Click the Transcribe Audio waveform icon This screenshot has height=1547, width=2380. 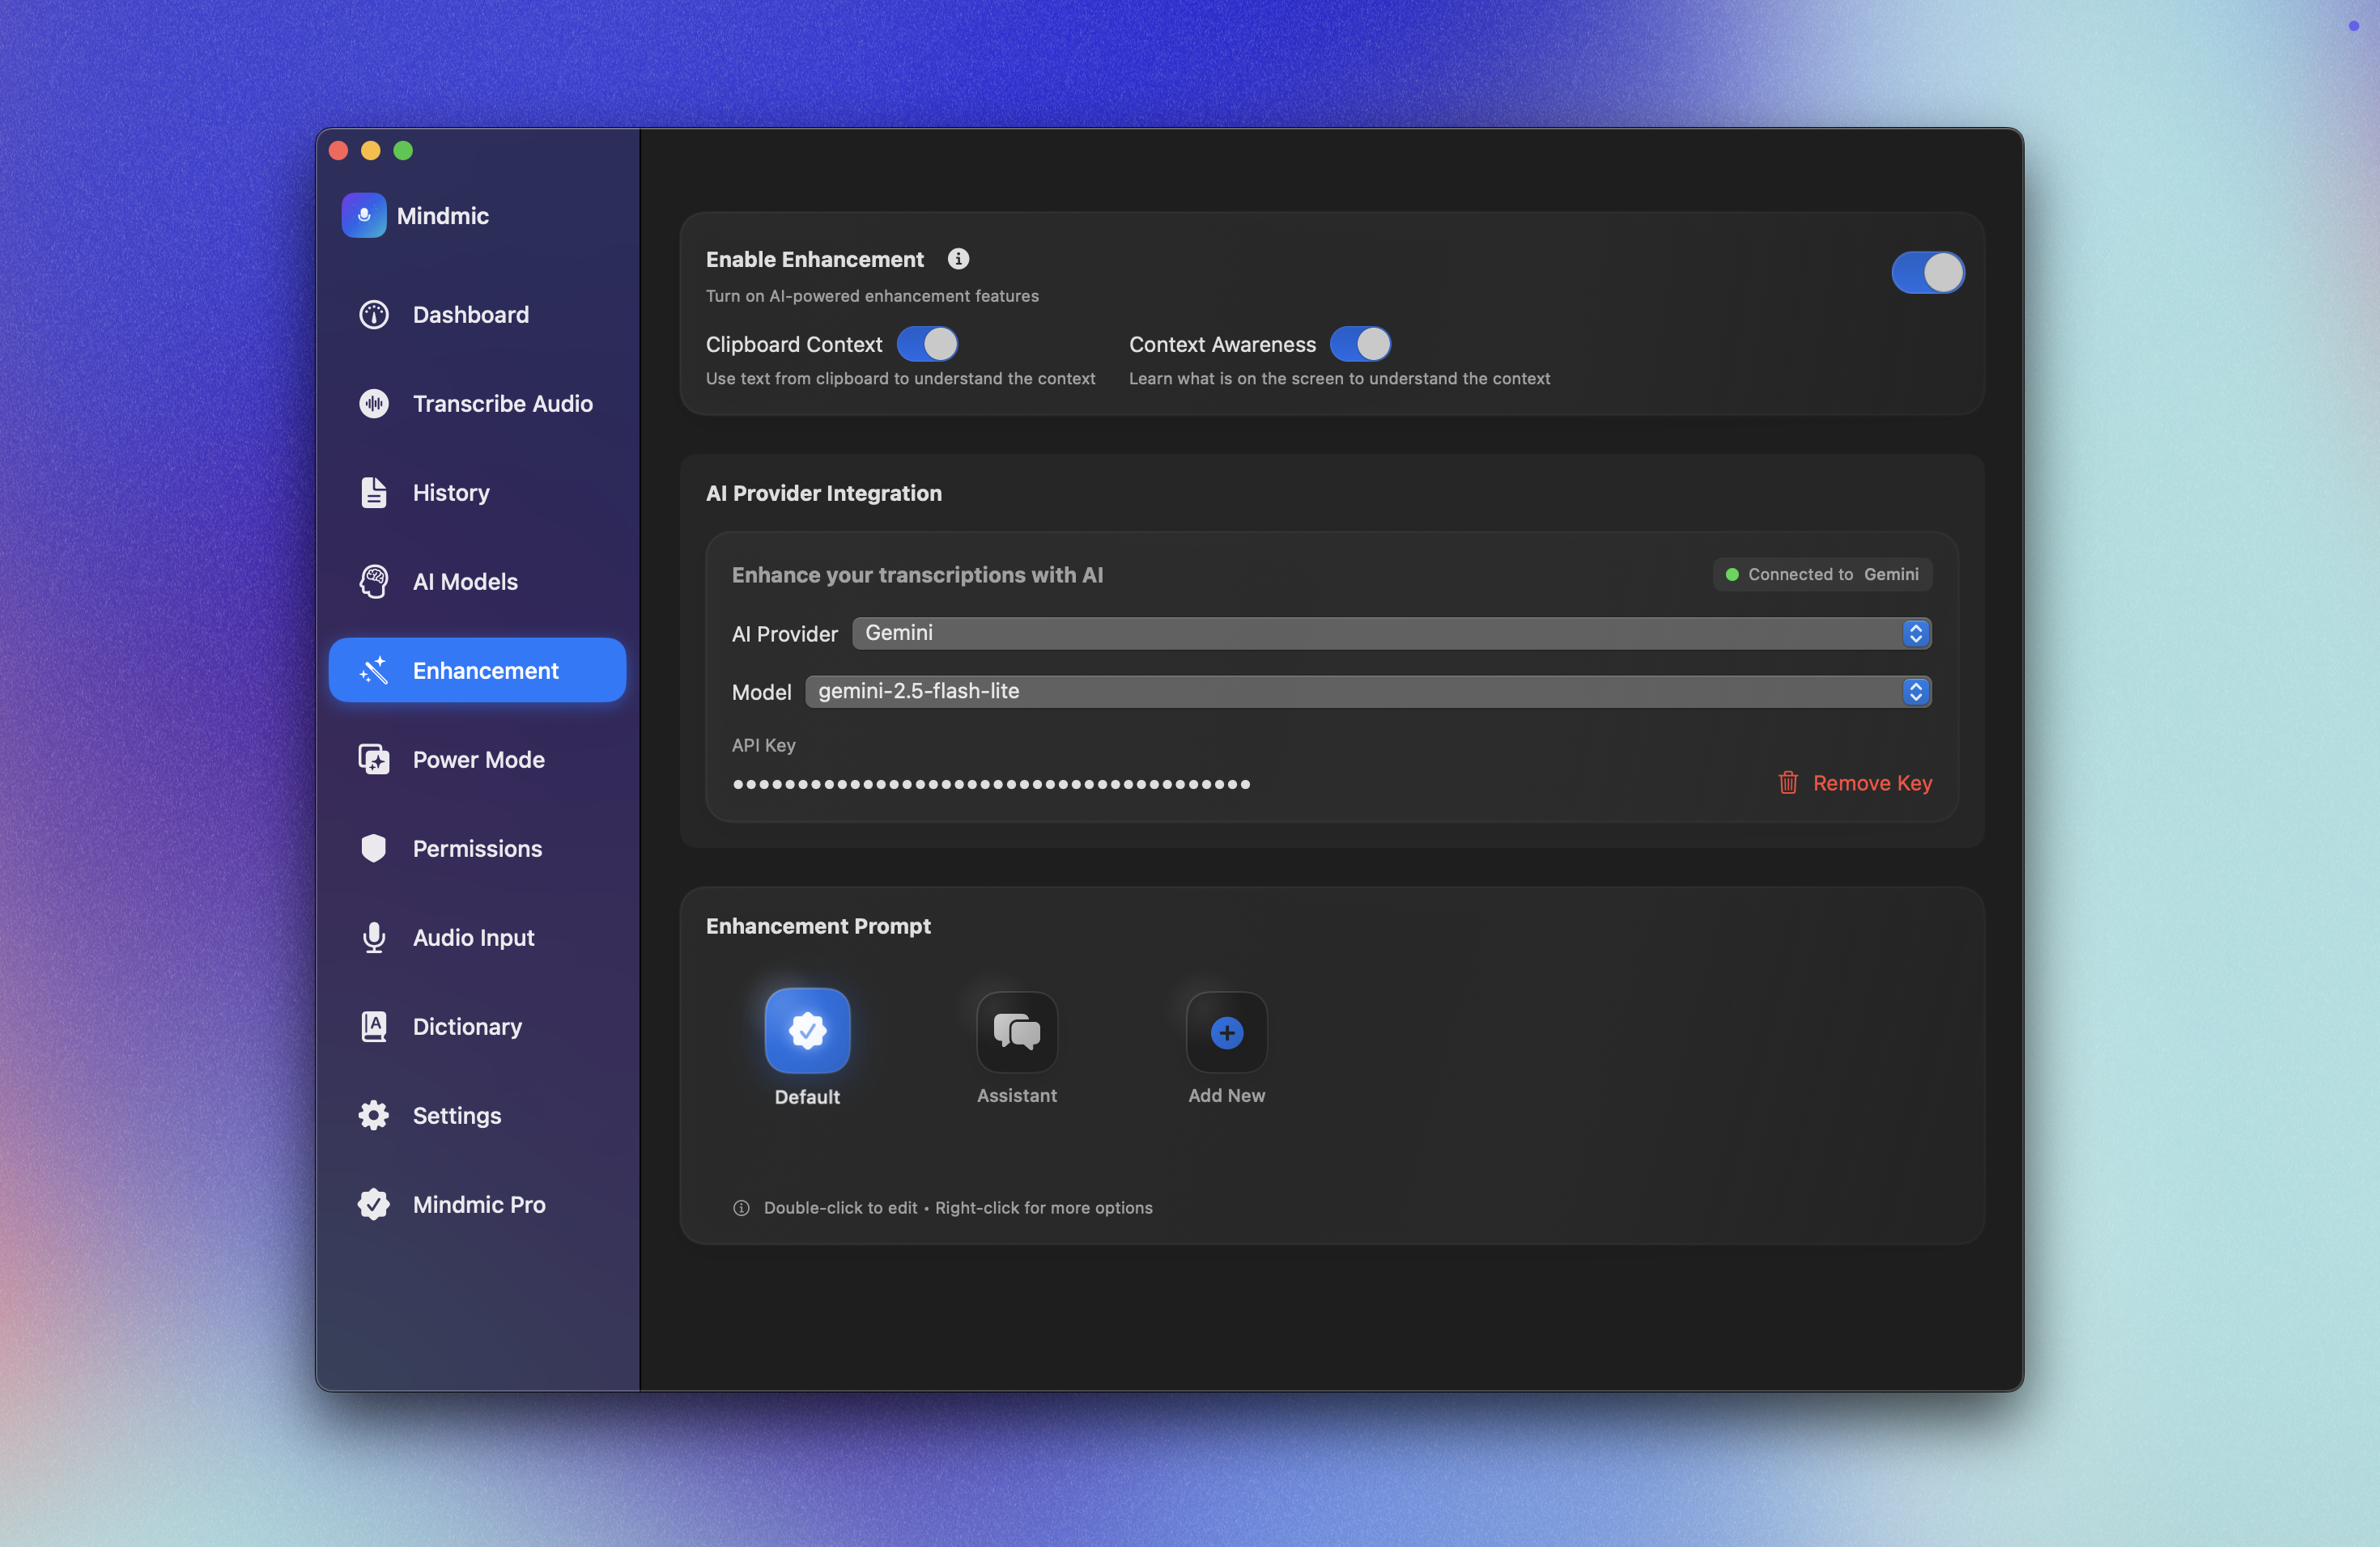pyautogui.click(x=373, y=404)
